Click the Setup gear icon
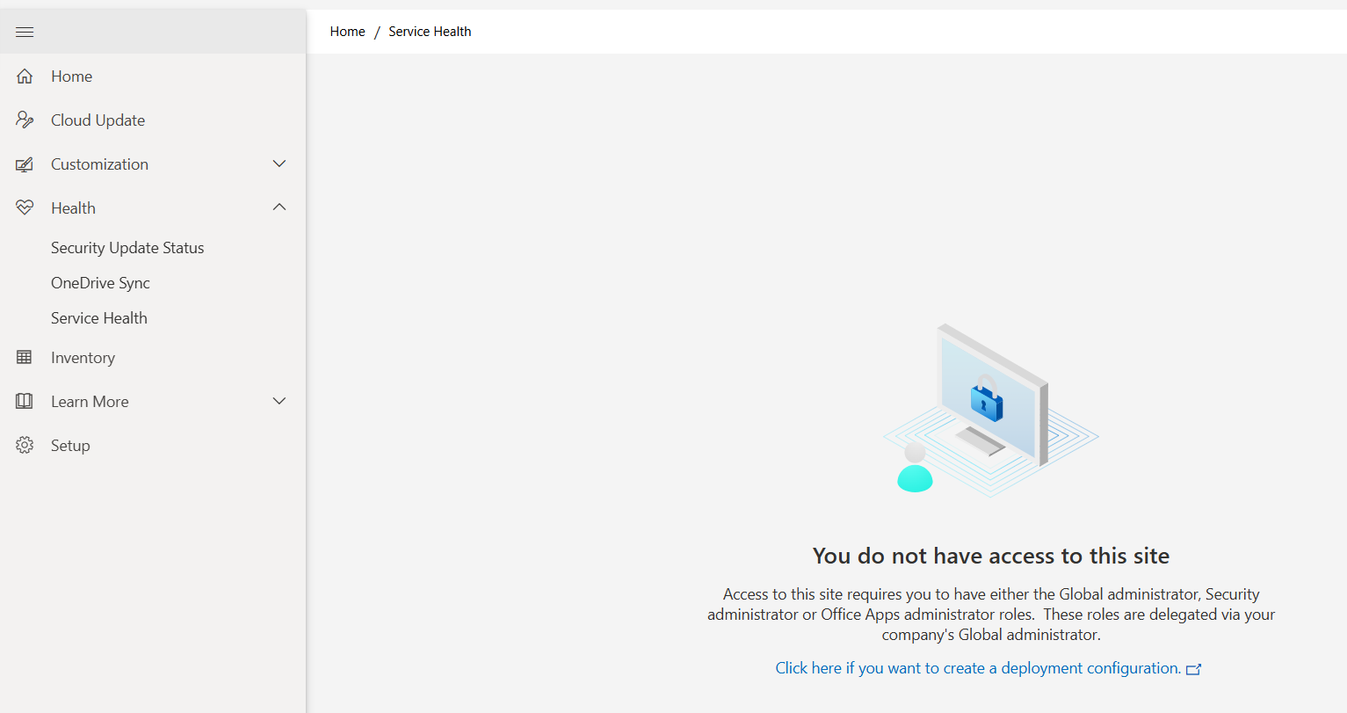This screenshot has width=1347, height=713. [x=25, y=446]
